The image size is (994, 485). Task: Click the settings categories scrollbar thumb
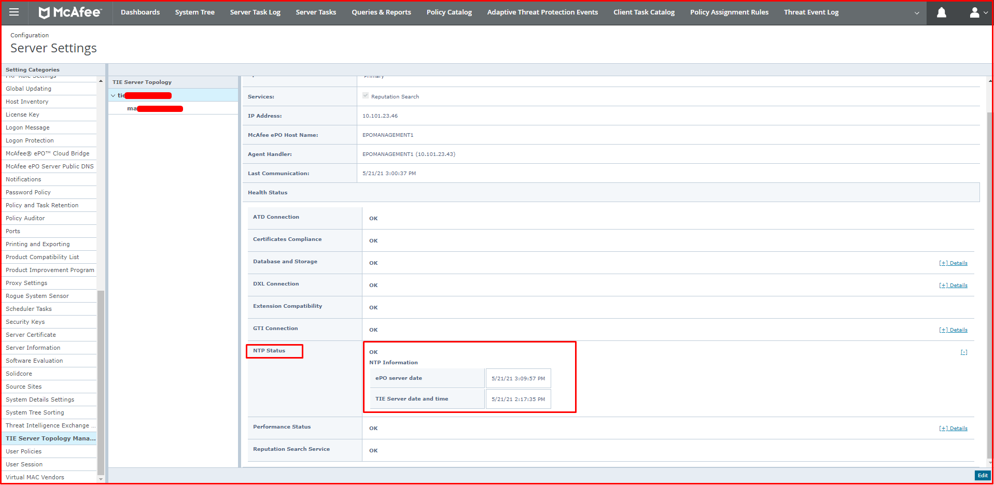[101, 382]
